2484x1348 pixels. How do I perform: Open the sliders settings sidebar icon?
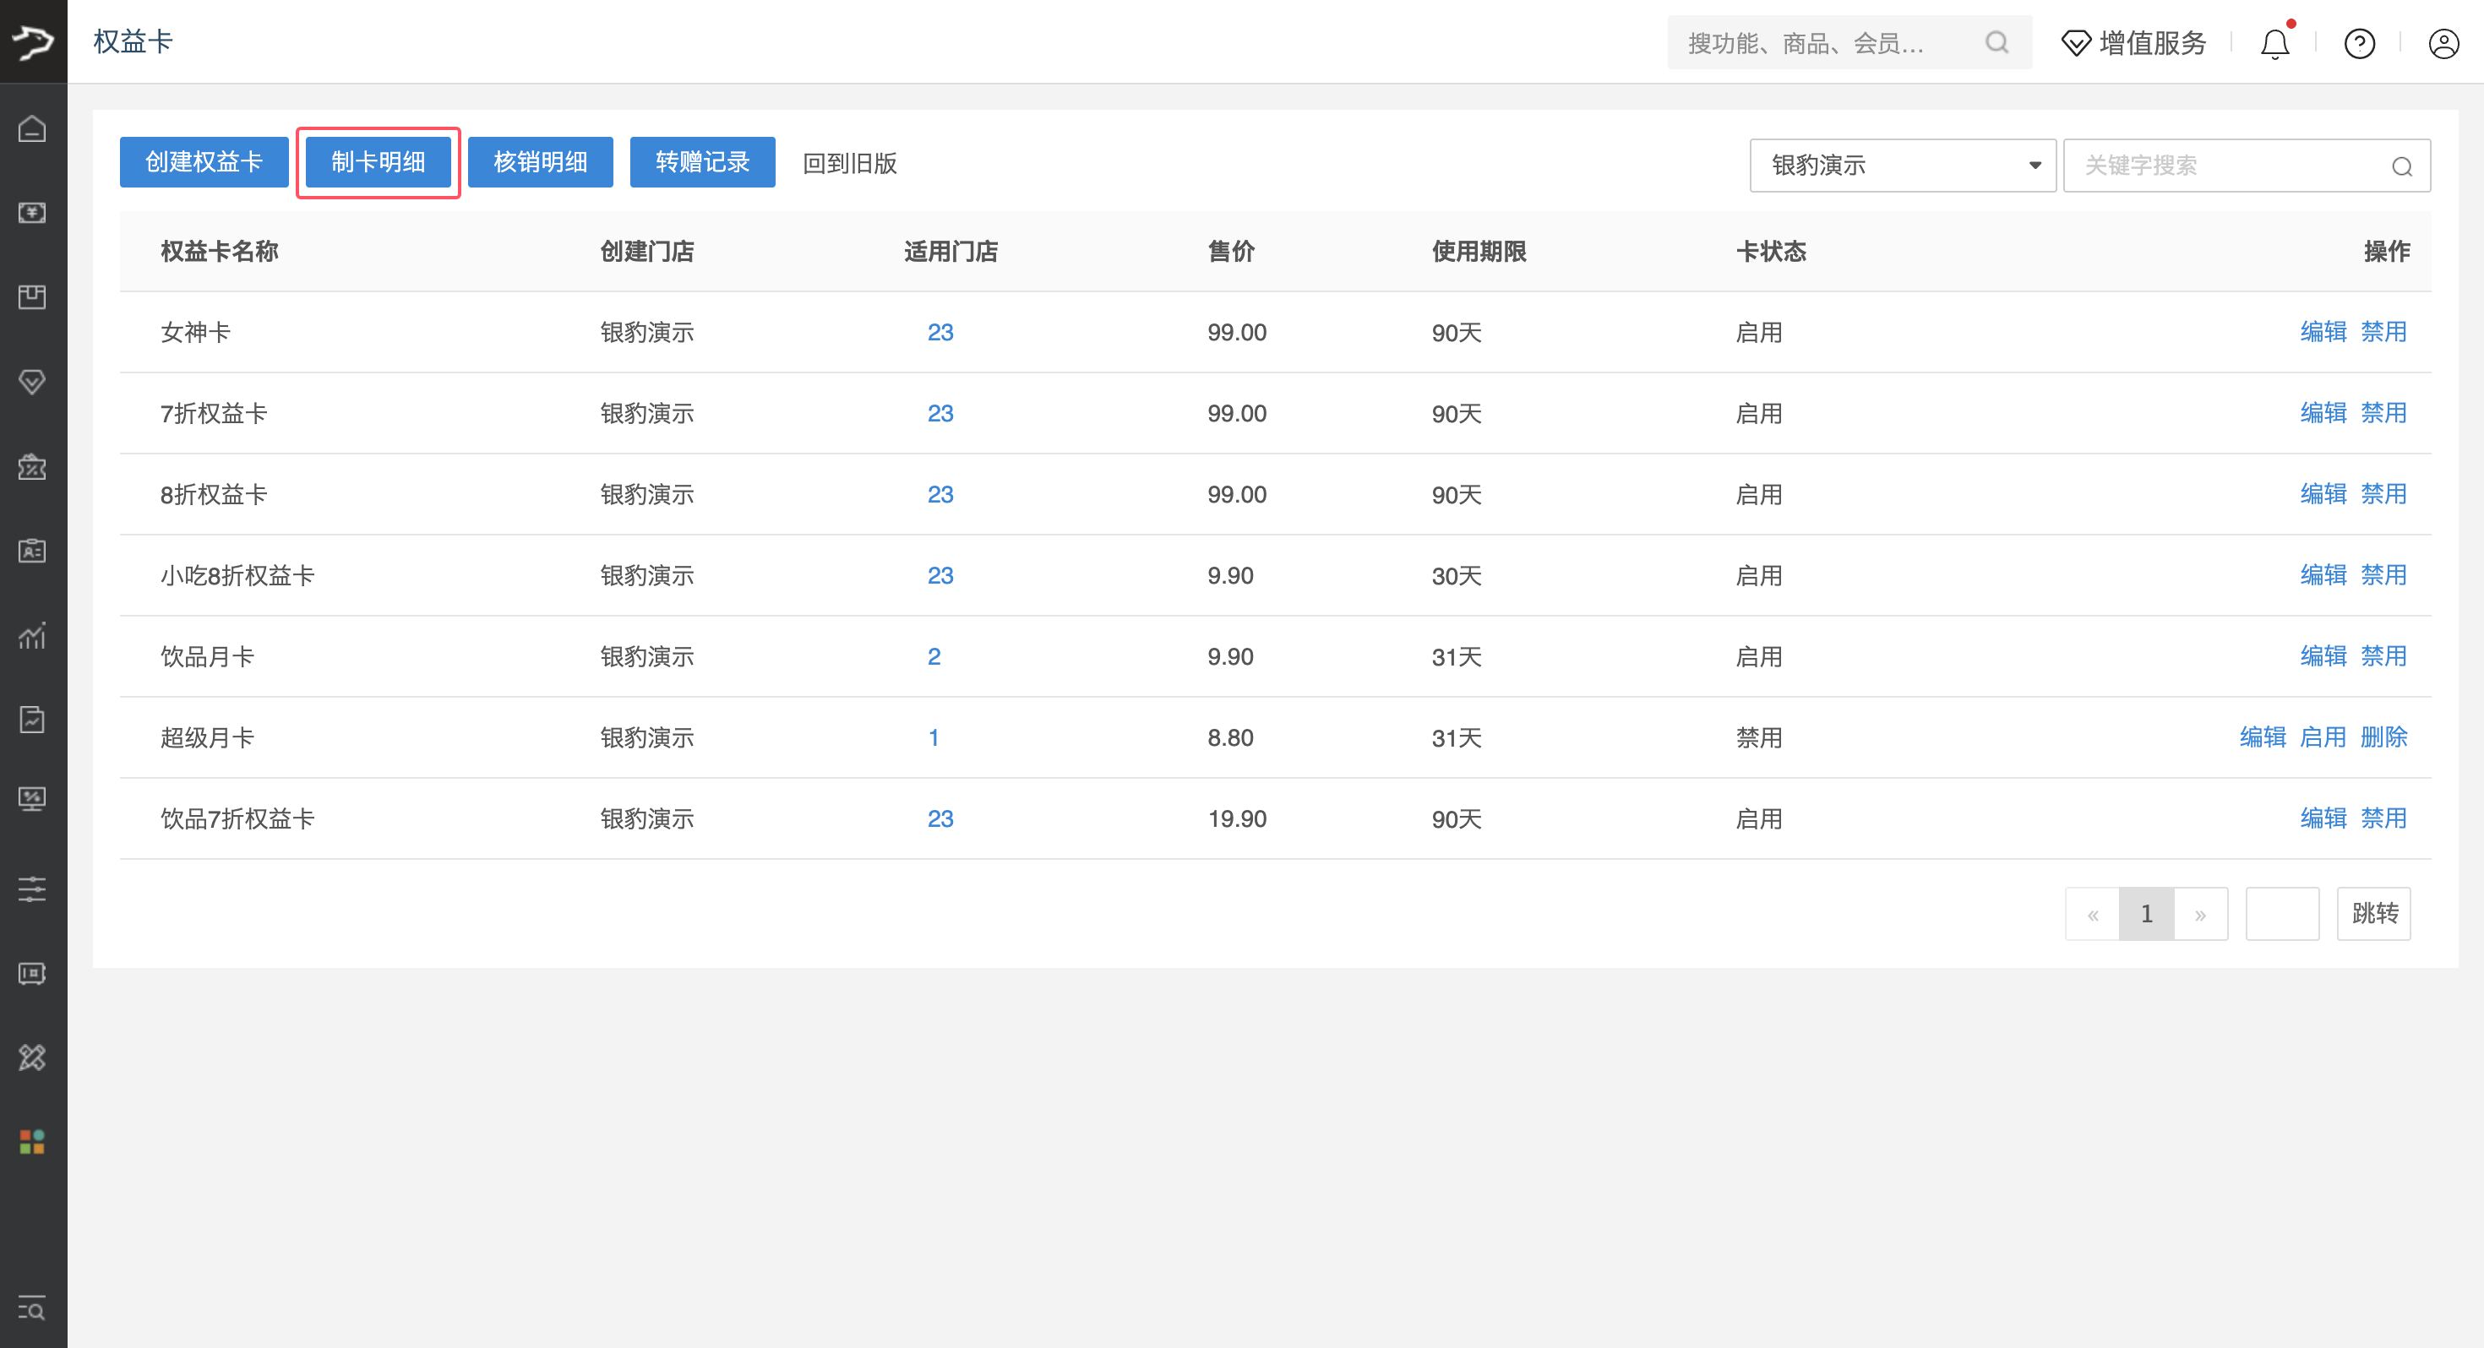[33, 888]
